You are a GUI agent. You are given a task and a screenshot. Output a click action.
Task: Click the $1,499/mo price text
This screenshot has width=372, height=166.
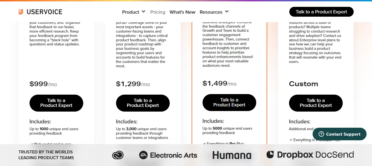click(219, 83)
